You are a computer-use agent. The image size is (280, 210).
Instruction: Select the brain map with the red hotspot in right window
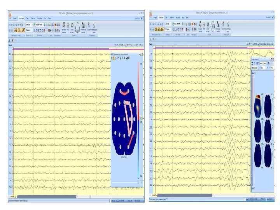[x=257, y=106]
